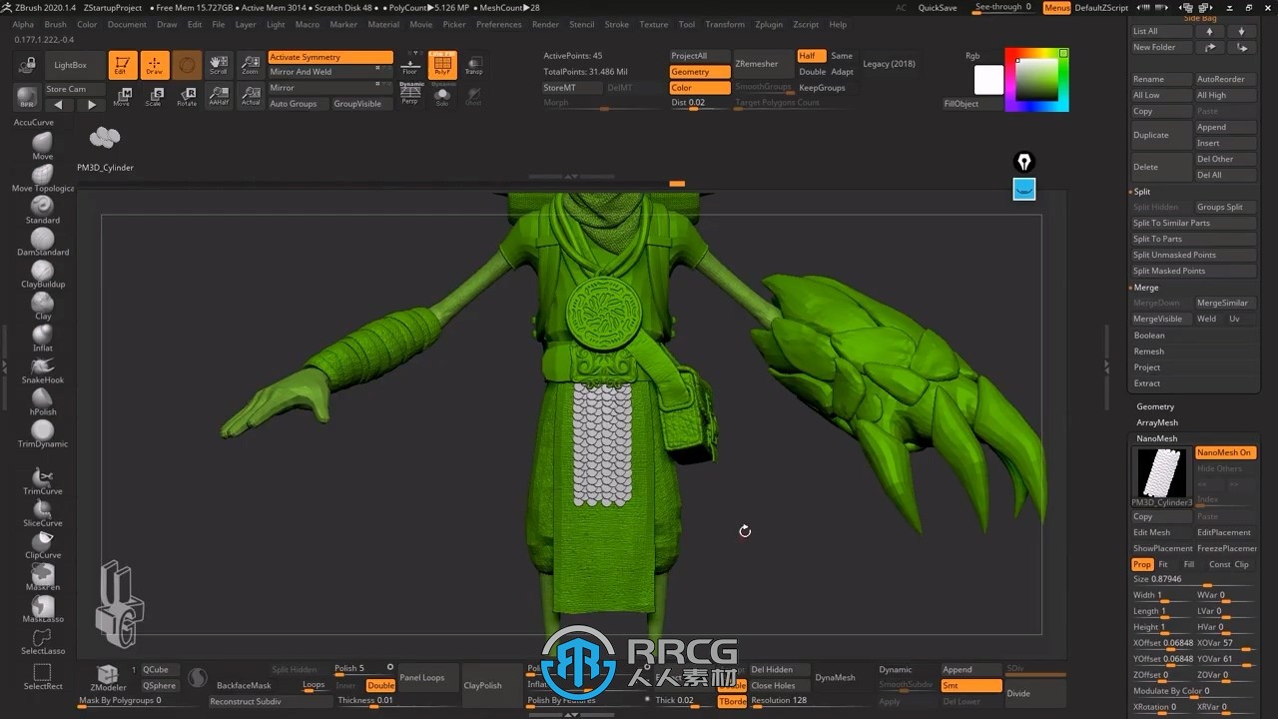1278x719 pixels.
Task: Expand the Geometry subpalette
Action: [x=1155, y=406]
